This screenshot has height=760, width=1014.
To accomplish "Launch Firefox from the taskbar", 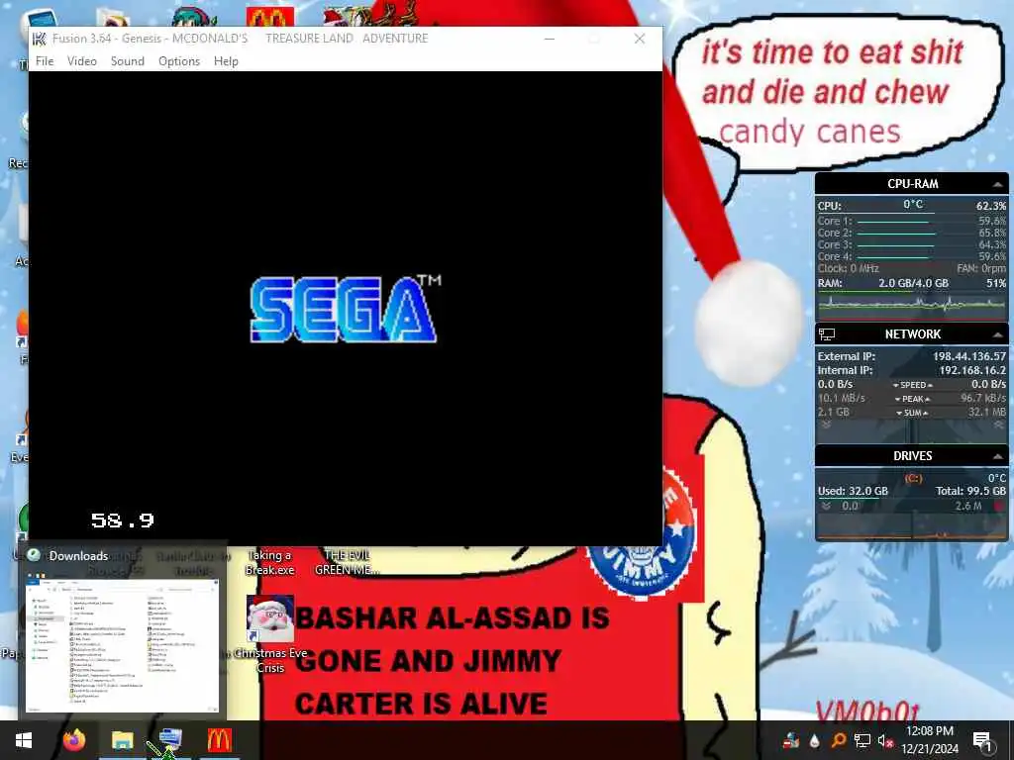I will (73, 740).
